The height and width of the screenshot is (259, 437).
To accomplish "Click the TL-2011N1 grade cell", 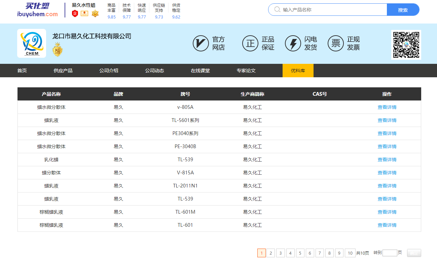I will click(185, 186).
